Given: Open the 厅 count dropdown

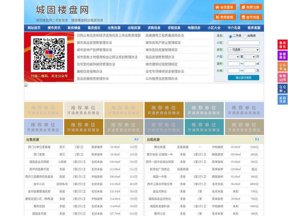Looking at the screenshot, I should coord(250,57).
